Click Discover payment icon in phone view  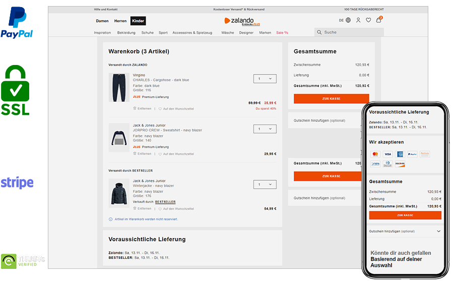(400, 164)
